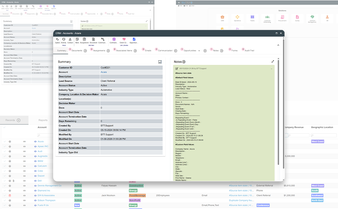Open the Activity view icon
This screenshot has height=209, width=338.
point(64,39)
